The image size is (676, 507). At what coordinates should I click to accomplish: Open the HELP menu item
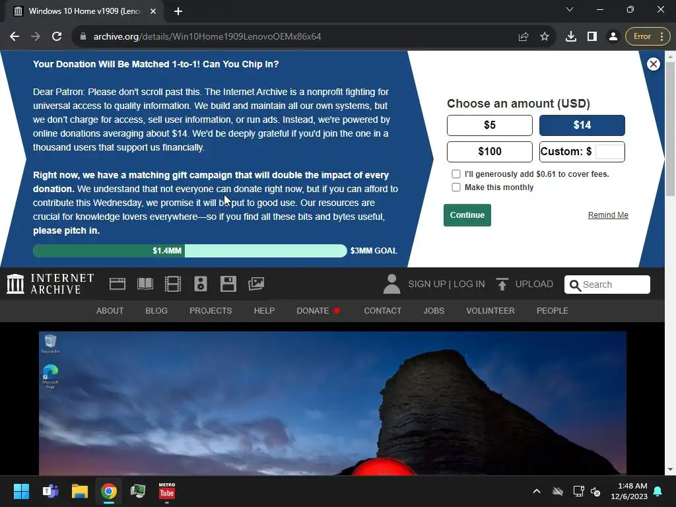[264, 311]
